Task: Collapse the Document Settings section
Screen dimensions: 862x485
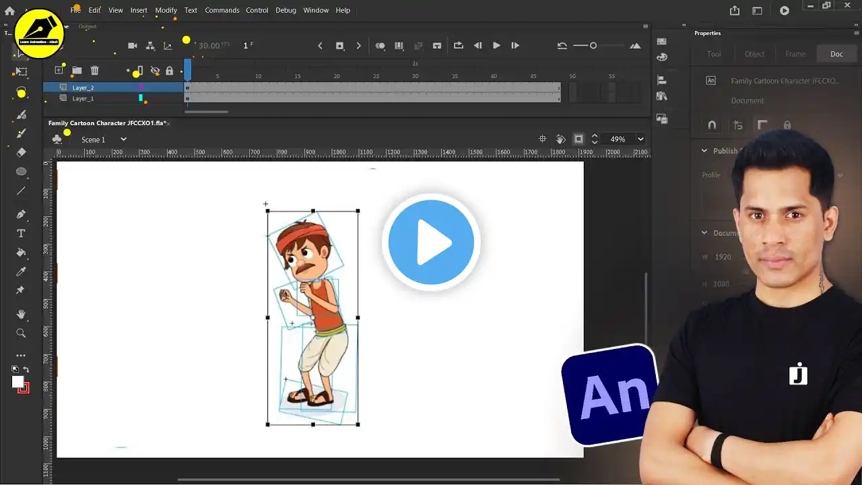Action: (x=704, y=233)
